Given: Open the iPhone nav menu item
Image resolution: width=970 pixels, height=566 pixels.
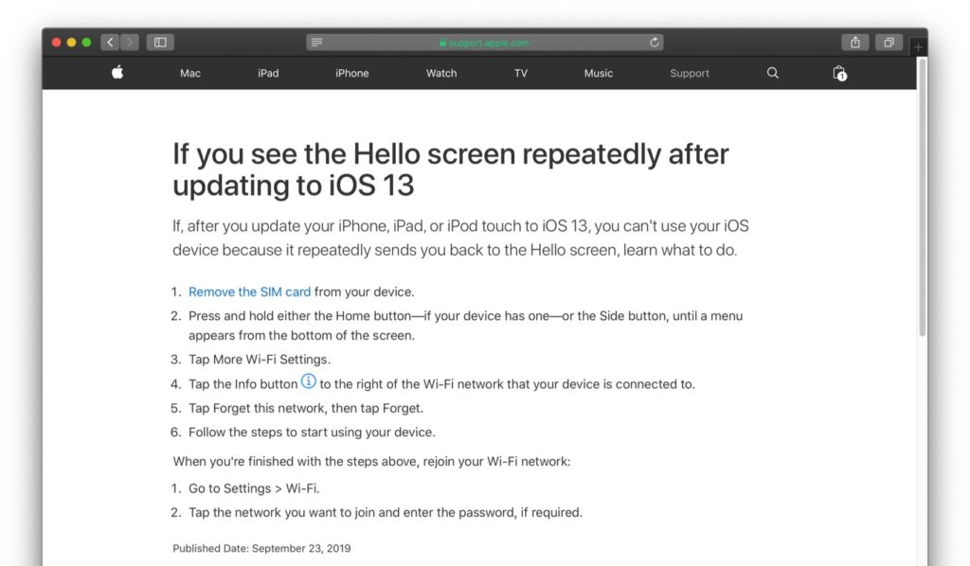Looking at the screenshot, I should 352,73.
